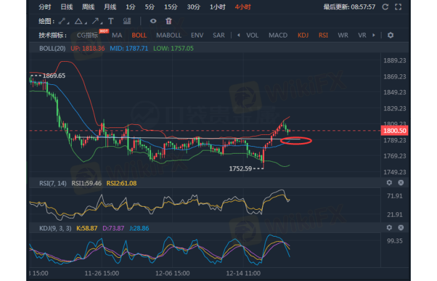Enable the MACD indicator
The height and width of the screenshot is (281, 437).
coord(278,35)
